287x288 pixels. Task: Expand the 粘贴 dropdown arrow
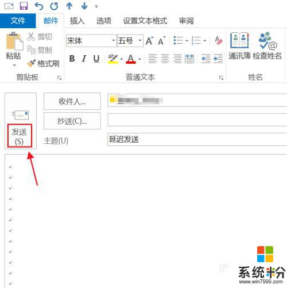pyautogui.click(x=14, y=65)
